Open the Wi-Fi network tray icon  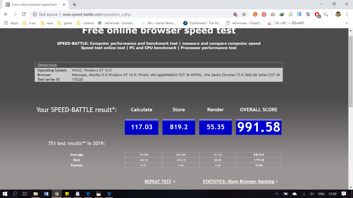pyautogui.click(x=303, y=194)
